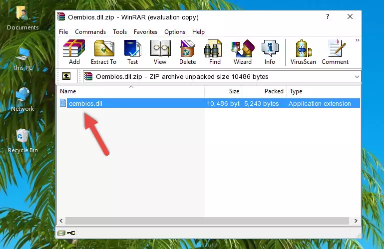Viewport: 384px width, 249px height.
Task: Click the 5,243 bytes packed value
Action: pyautogui.click(x=261, y=104)
